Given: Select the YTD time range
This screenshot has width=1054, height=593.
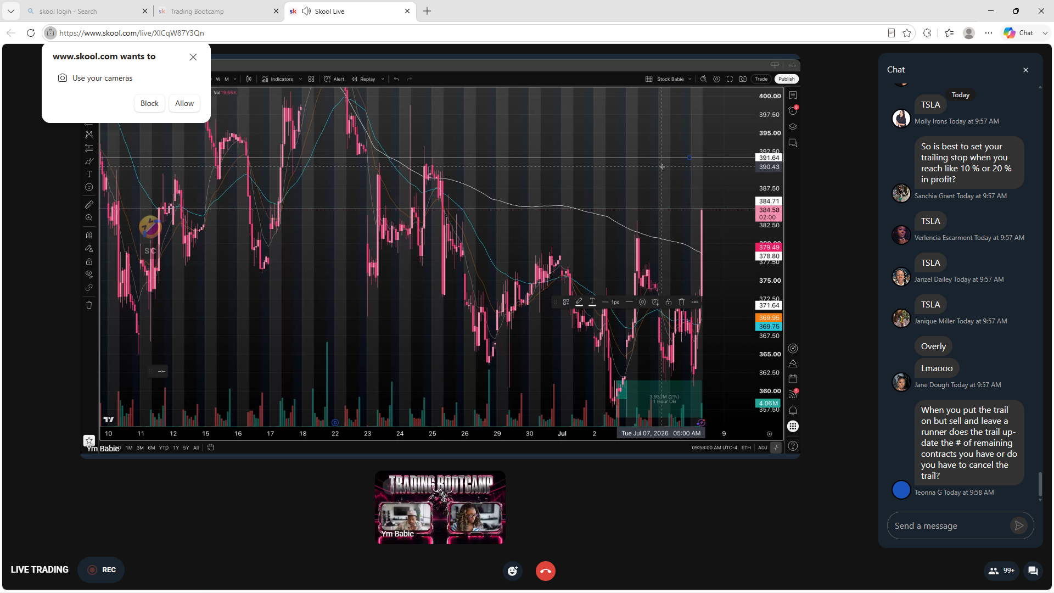Looking at the screenshot, I should click(x=164, y=447).
